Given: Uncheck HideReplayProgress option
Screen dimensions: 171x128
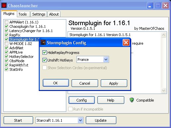Looking at the screenshot, I should pos(44,53).
